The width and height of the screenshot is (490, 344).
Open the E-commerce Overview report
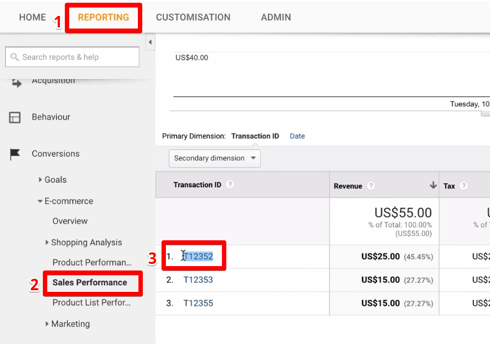70,221
